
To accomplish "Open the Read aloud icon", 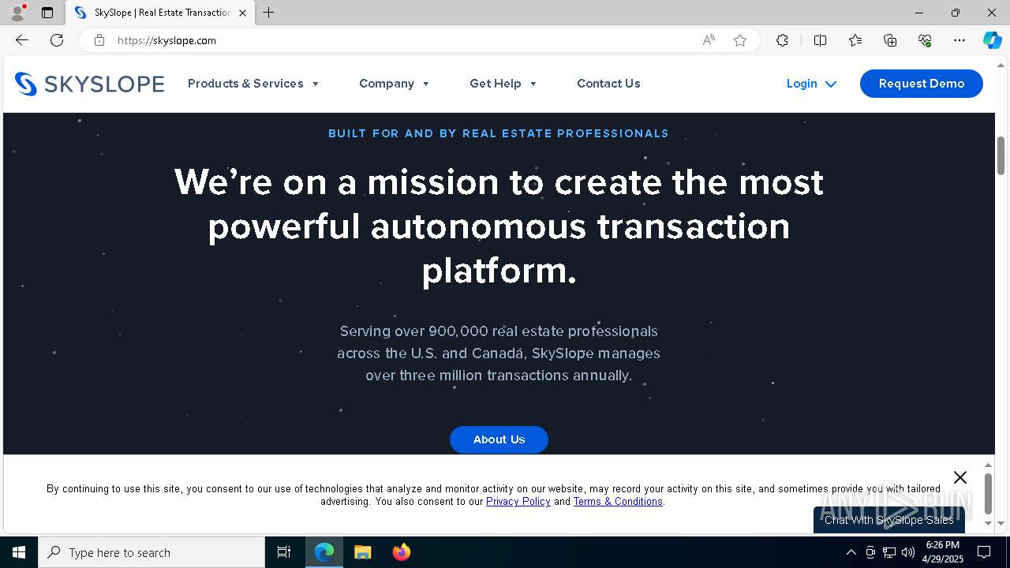I will pyautogui.click(x=709, y=40).
